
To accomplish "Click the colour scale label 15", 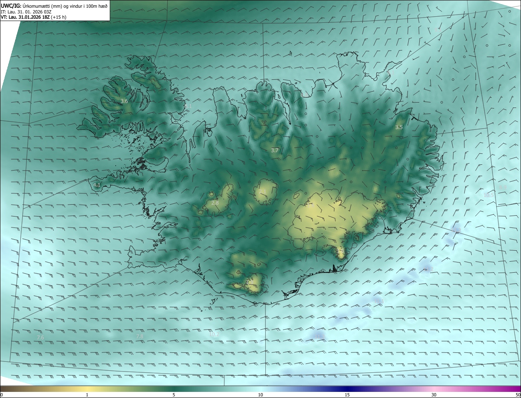I will pos(347,395).
